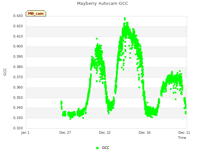Click the green GCC legend swatch
Screen dimensions: 206x154
click(97, 148)
